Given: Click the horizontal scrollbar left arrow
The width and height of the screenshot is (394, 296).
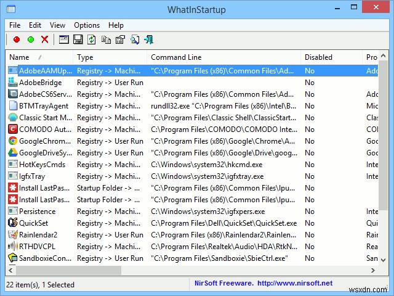Looking at the screenshot, I should coord(11,270).
